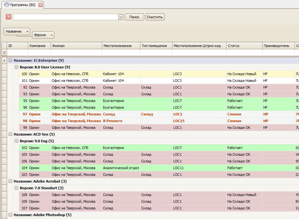Click the row selector cell left of ID 100

point(4,74)
